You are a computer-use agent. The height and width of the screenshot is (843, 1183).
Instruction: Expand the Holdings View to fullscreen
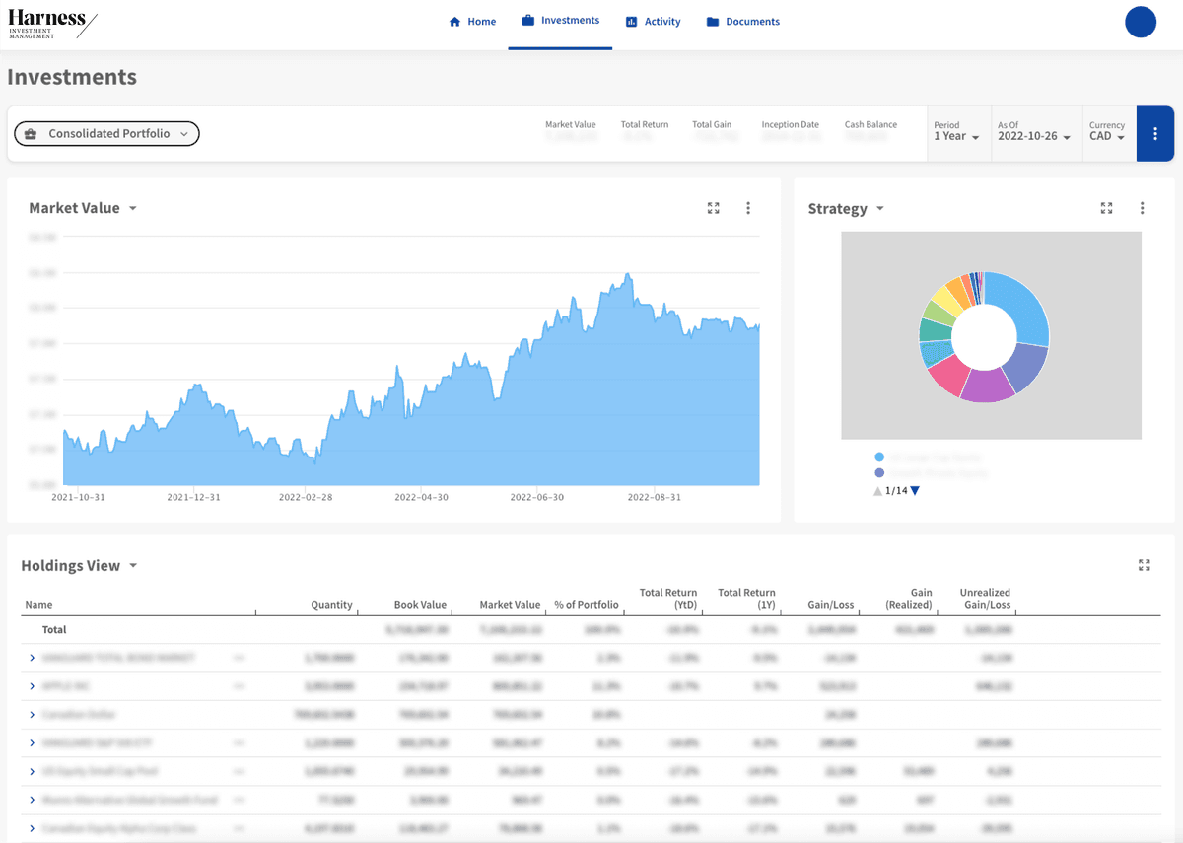(x=1144, y=565)
